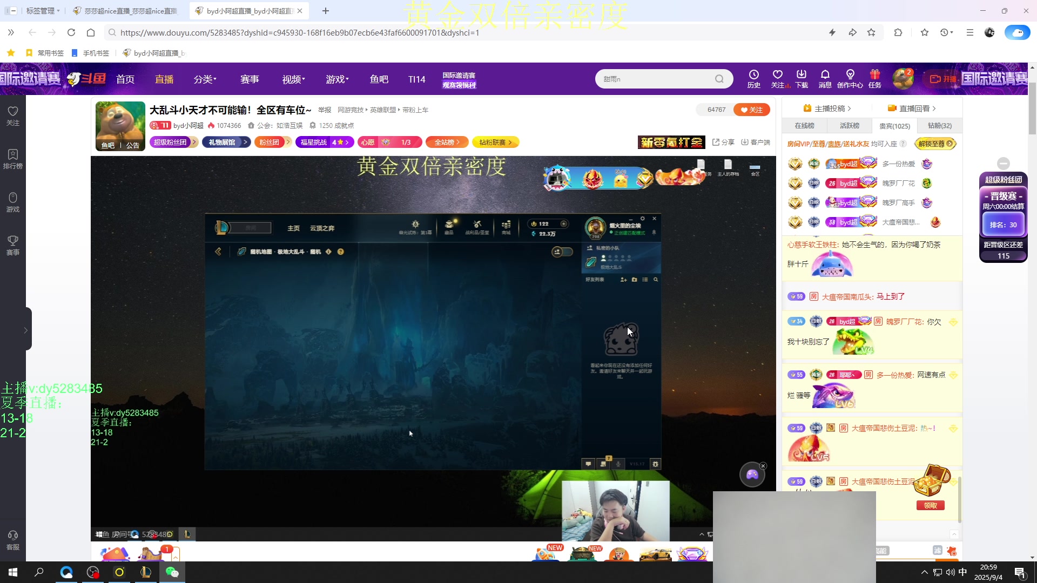Click the back arrow in game lobby
The height and width of the screenshot is (583, 1037).
tap(218, 252)
